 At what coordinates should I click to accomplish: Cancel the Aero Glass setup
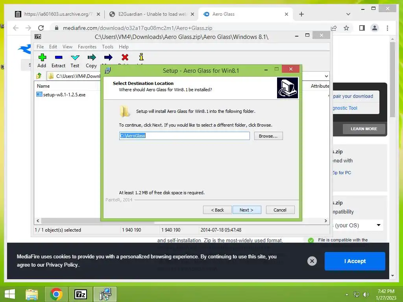280,210
